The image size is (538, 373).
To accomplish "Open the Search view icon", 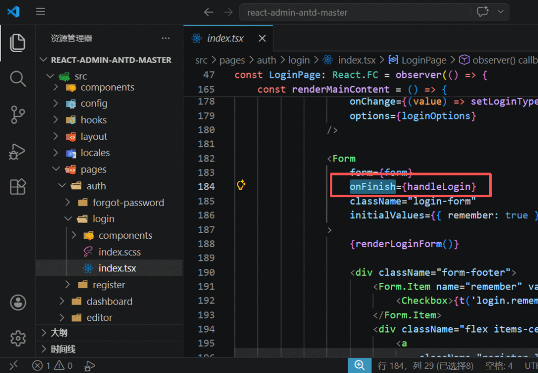I will 17,79.
